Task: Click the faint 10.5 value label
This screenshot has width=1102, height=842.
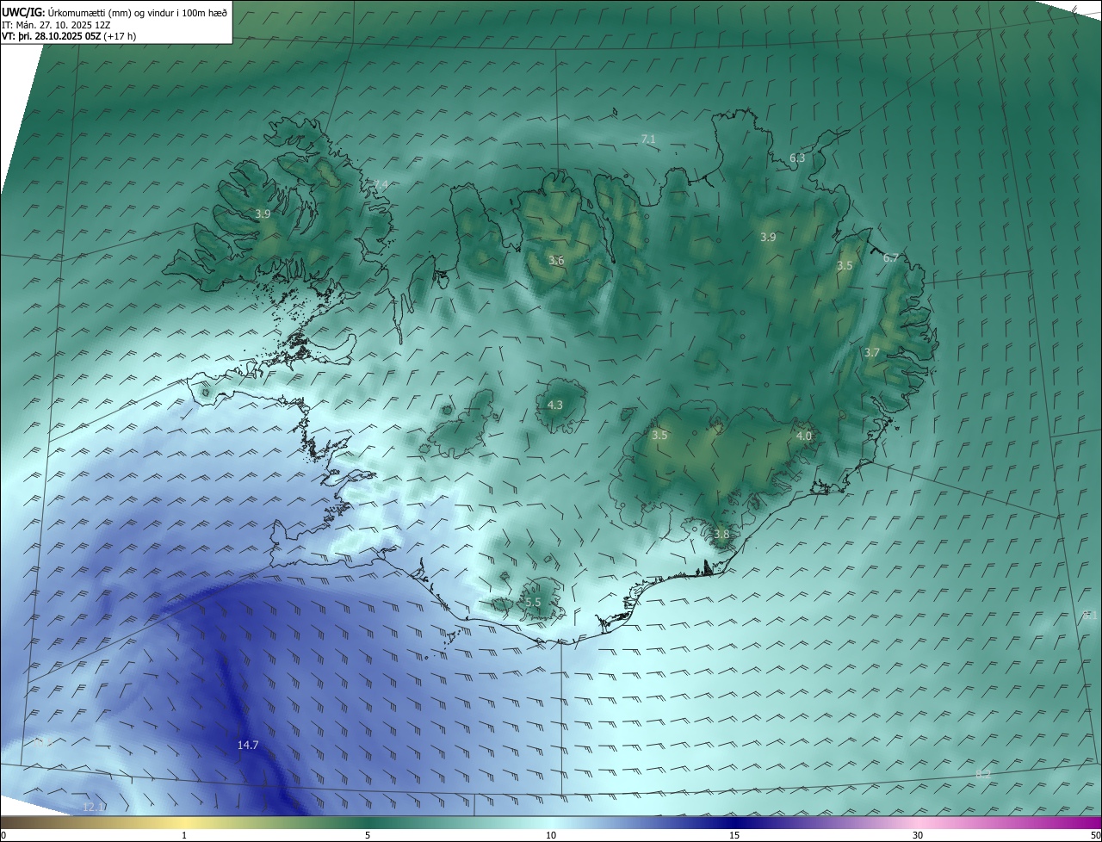Action: click(x=44, y=741)
